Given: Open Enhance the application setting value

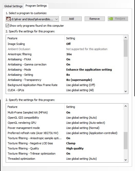Looking at the screenshot, I should tap(89, 70).
